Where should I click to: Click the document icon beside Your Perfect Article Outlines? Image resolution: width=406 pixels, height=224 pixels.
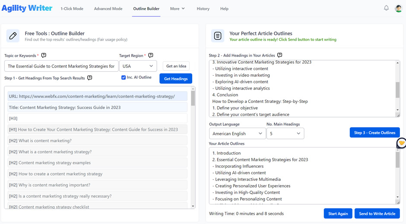point(218,36)
